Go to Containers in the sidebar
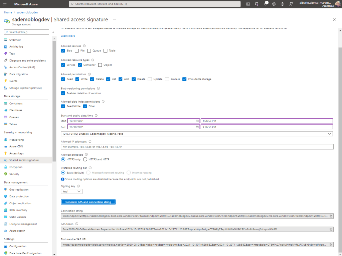This screenshot has width=342, height=256. (16, 104)
